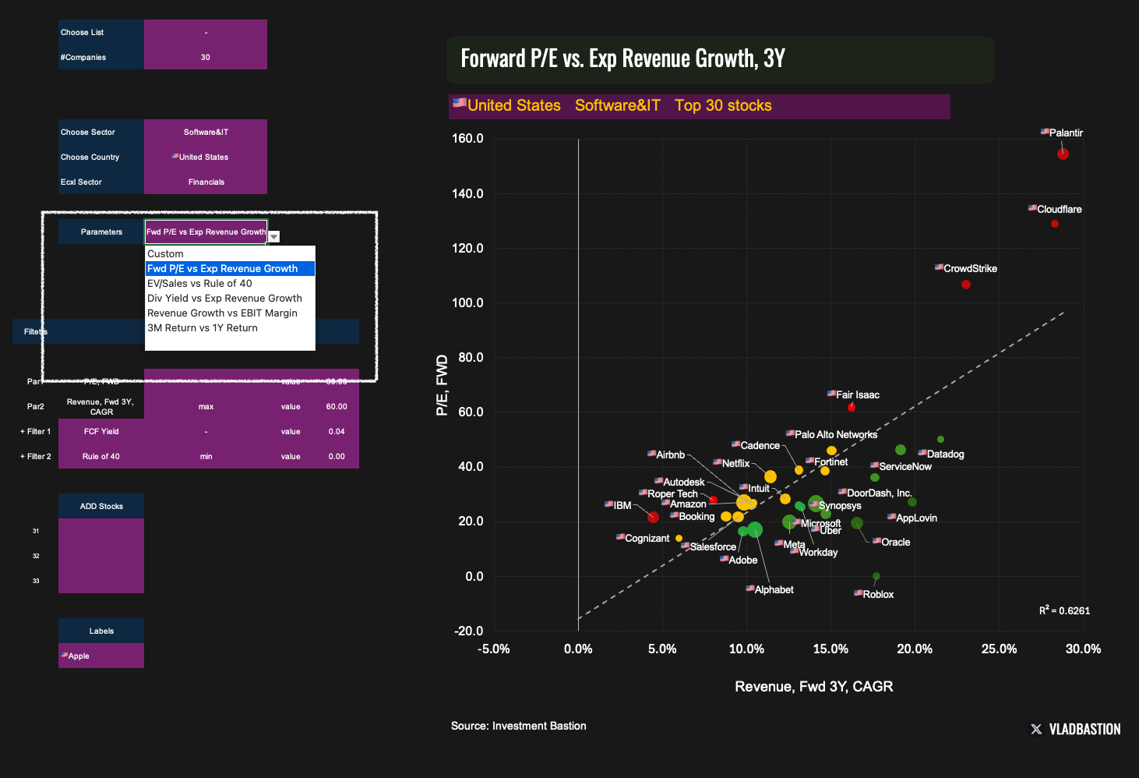This screenshot has width=1139, height=778.
Task: Choose Fwd P/E vs Exp Revenue Growth option
Action: [230, 269]
